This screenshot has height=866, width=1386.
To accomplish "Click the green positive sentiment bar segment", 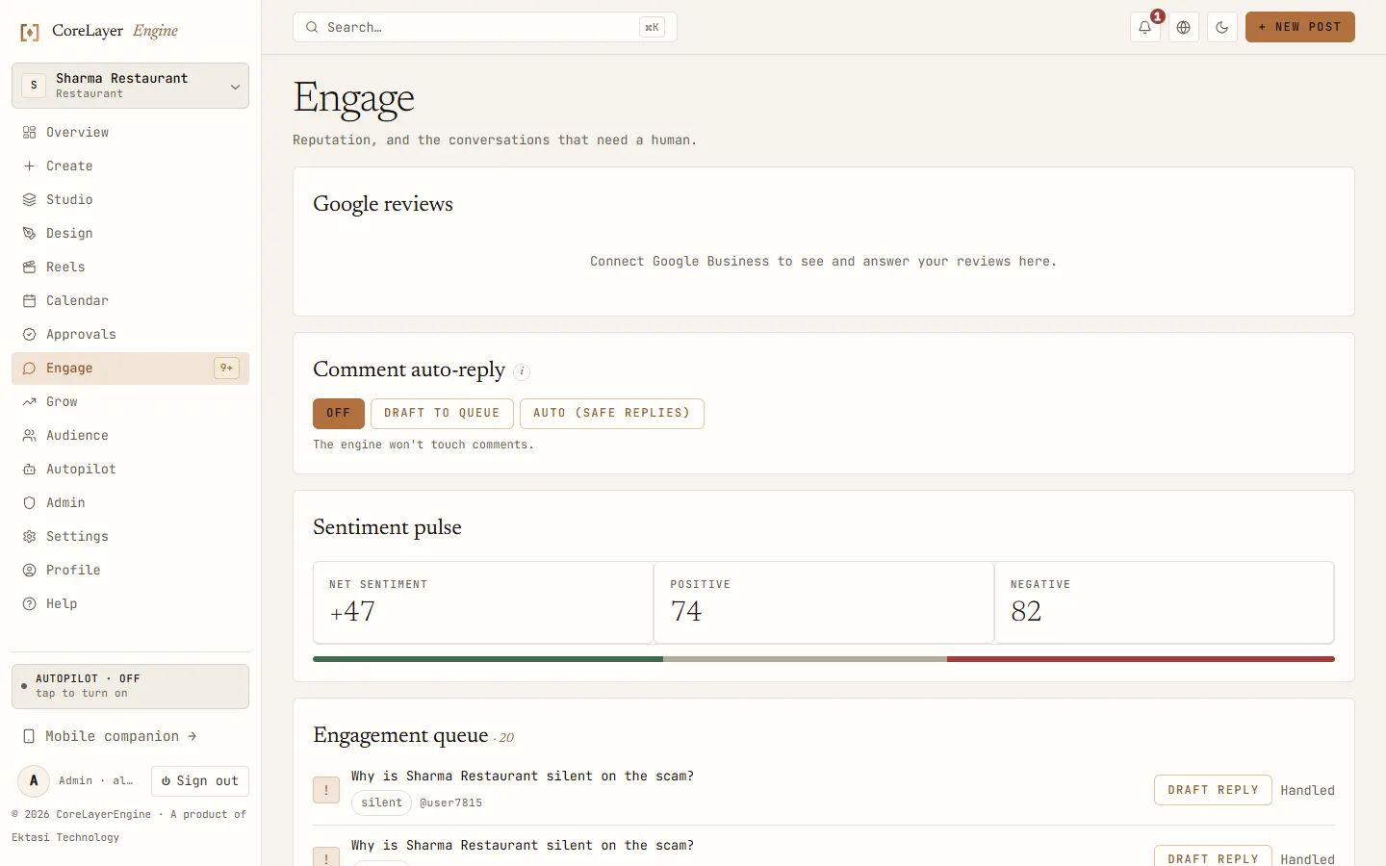I will coord(488,659).
